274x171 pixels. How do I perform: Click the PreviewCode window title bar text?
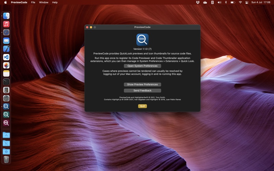pyautogui.click(x=142, y=27)
